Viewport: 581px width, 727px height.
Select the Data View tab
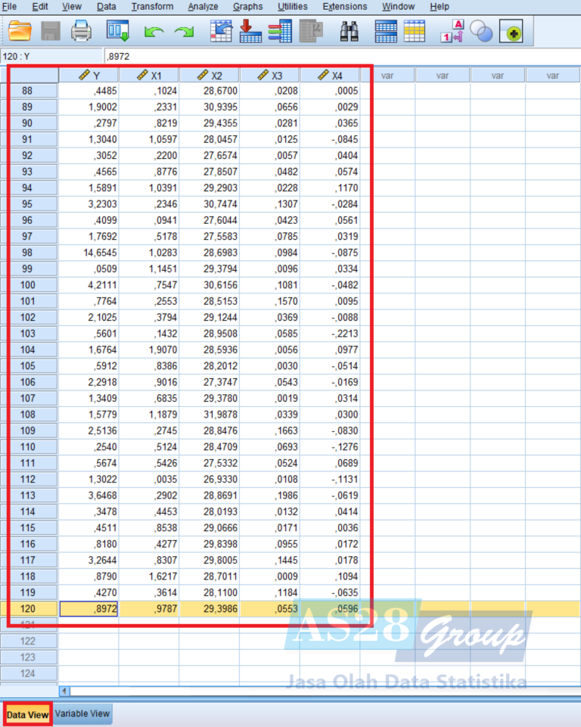pyautogui.click(x=28, y=713)
